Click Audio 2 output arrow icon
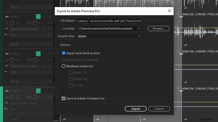218x122 pixels. (x=6, y=34)
